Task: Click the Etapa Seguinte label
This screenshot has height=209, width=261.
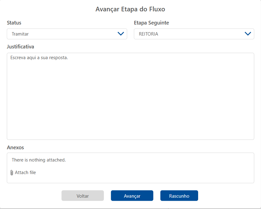Action: point(152,23)
